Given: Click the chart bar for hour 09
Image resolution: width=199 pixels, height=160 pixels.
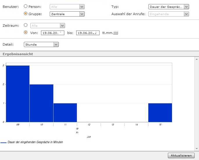Looking at the screenshot, I should coord(18,94).
